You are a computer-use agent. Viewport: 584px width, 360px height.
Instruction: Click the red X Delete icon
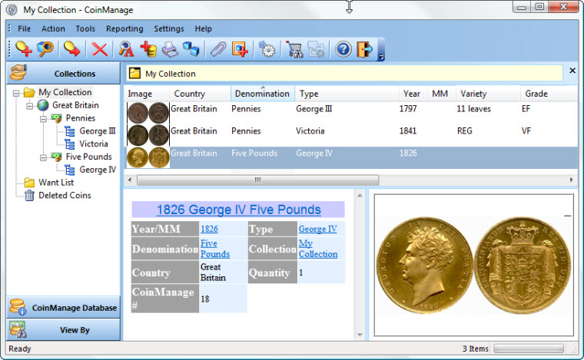(99, 49)
